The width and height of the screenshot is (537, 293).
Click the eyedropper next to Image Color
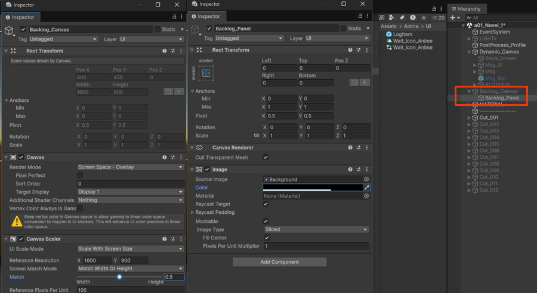click(x=367, y=188)
